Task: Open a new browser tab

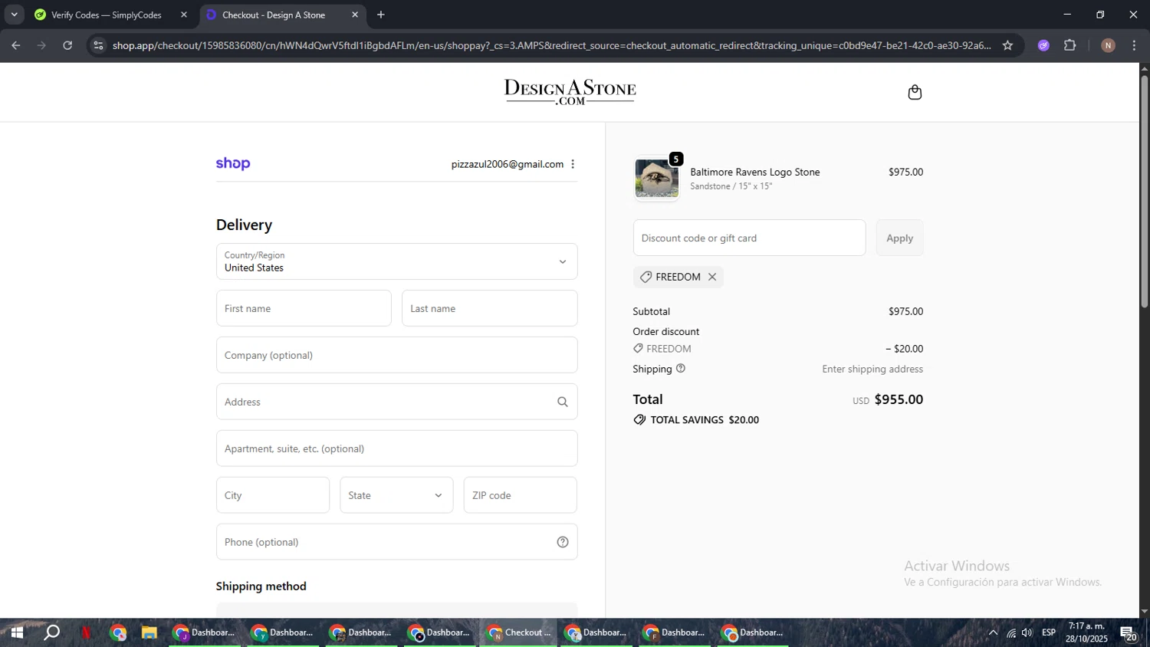Action: click(381, 15)
